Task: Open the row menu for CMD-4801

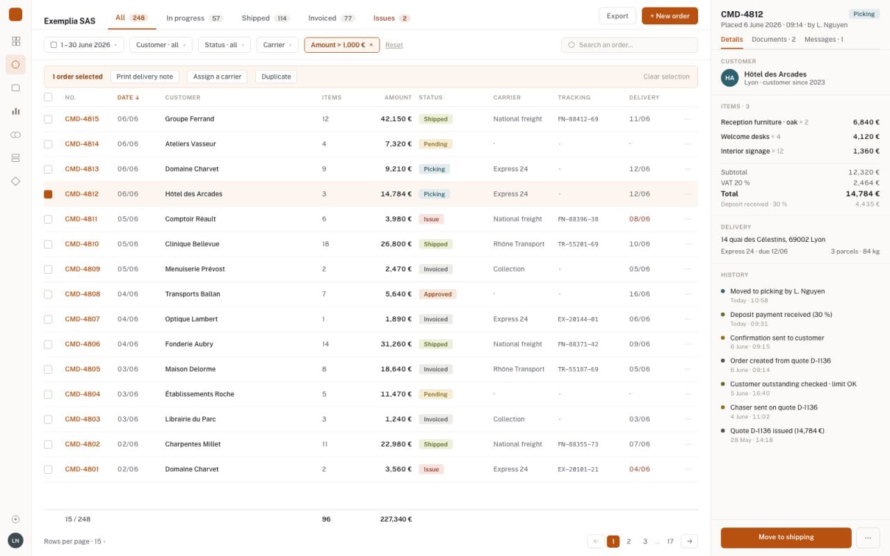Action: tap(688, 469)
